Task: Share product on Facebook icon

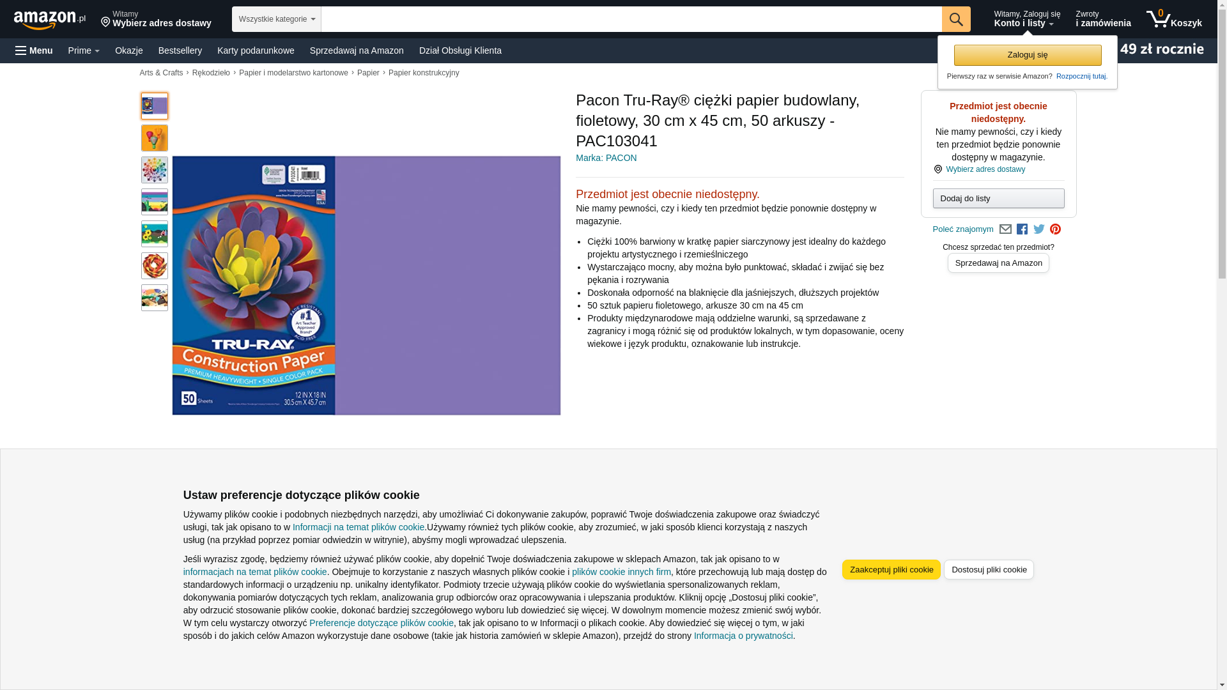Action: pos(1022,229)
